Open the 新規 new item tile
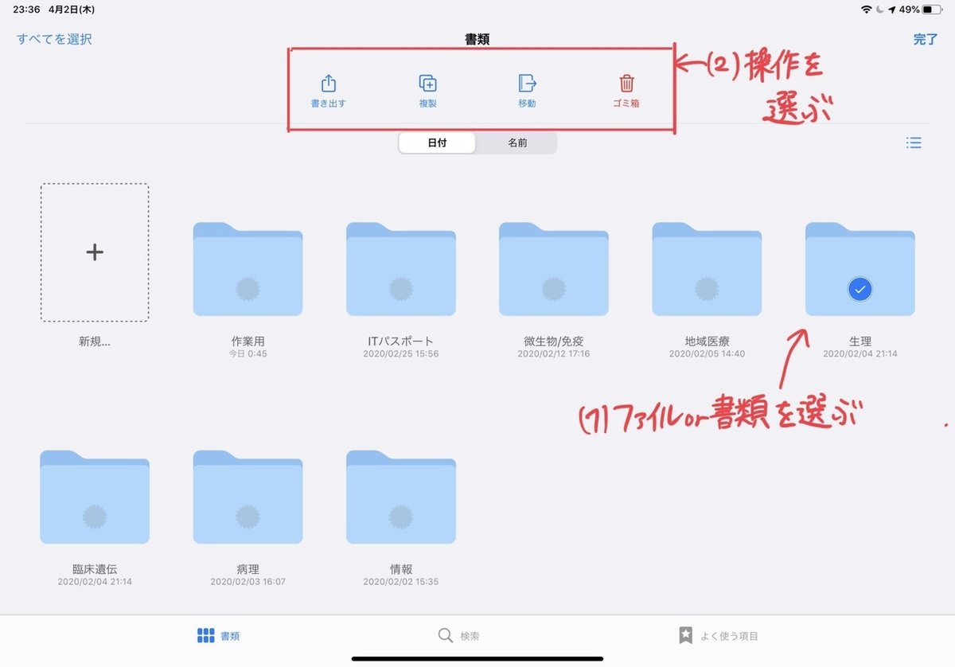 [x=95, y=252]
